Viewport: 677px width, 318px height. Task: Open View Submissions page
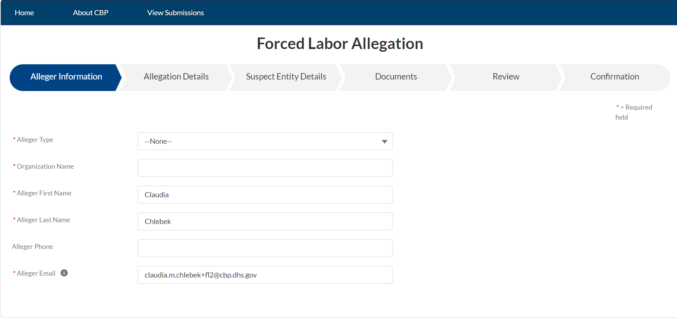coord(175,13)
